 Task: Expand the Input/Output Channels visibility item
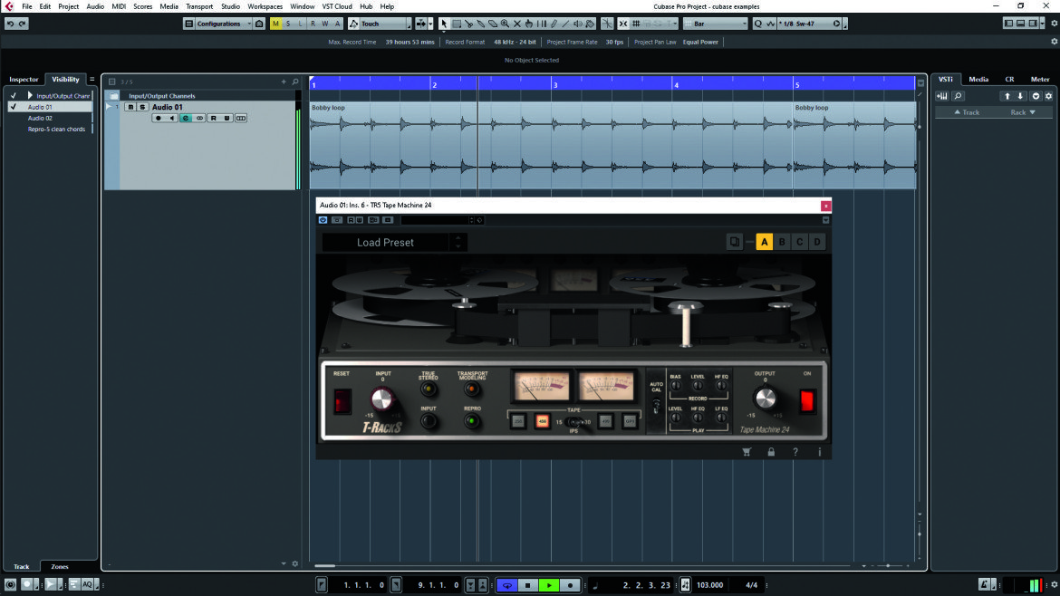click(30, 96)
